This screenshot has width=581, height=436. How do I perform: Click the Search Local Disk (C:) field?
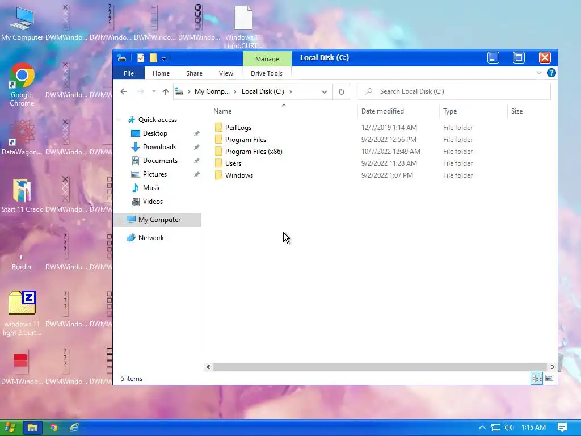(x=453, y=91)
